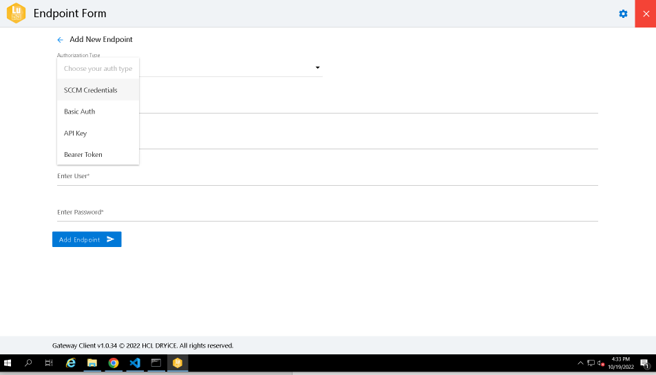Click the Lu application logo in header
Image resolution: width=656 pixels, height=375 pixels.
[x=16, y=13]
